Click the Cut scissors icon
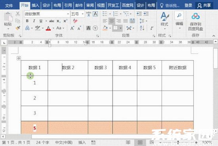This screenshot has height=146, width=218. (x=18, y=14)
